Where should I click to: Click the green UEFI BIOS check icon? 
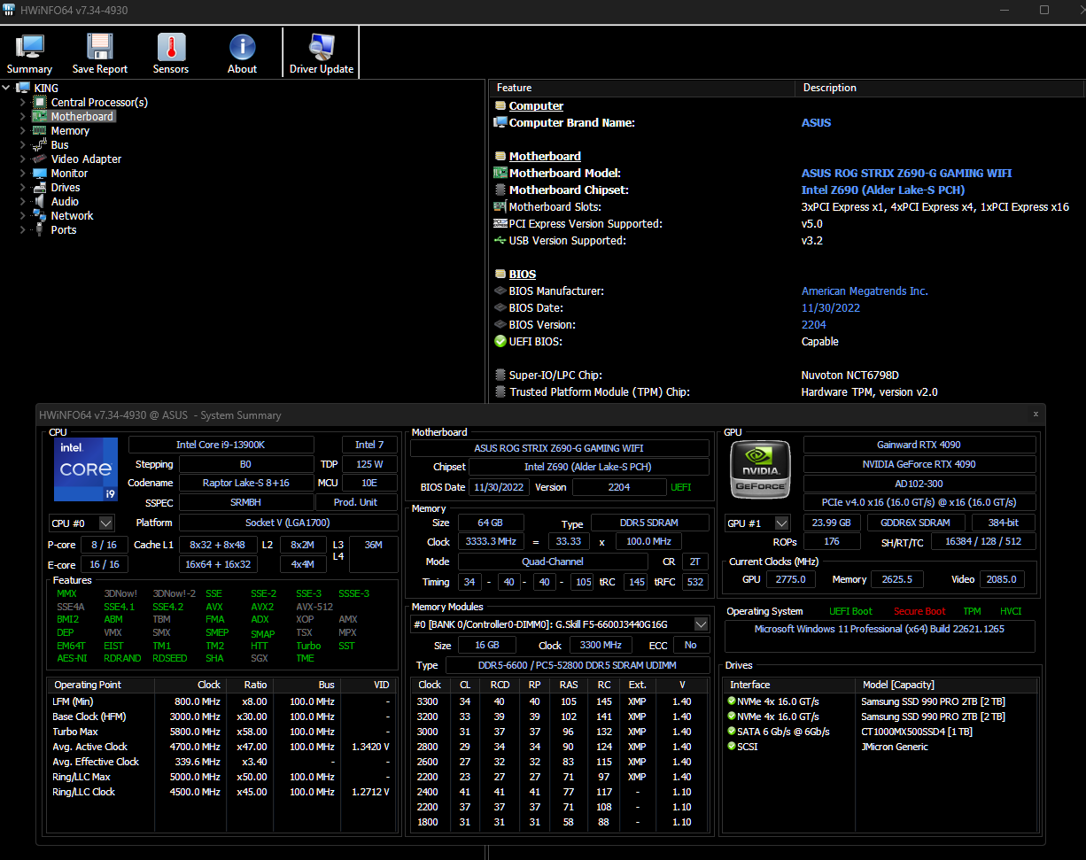500,341
